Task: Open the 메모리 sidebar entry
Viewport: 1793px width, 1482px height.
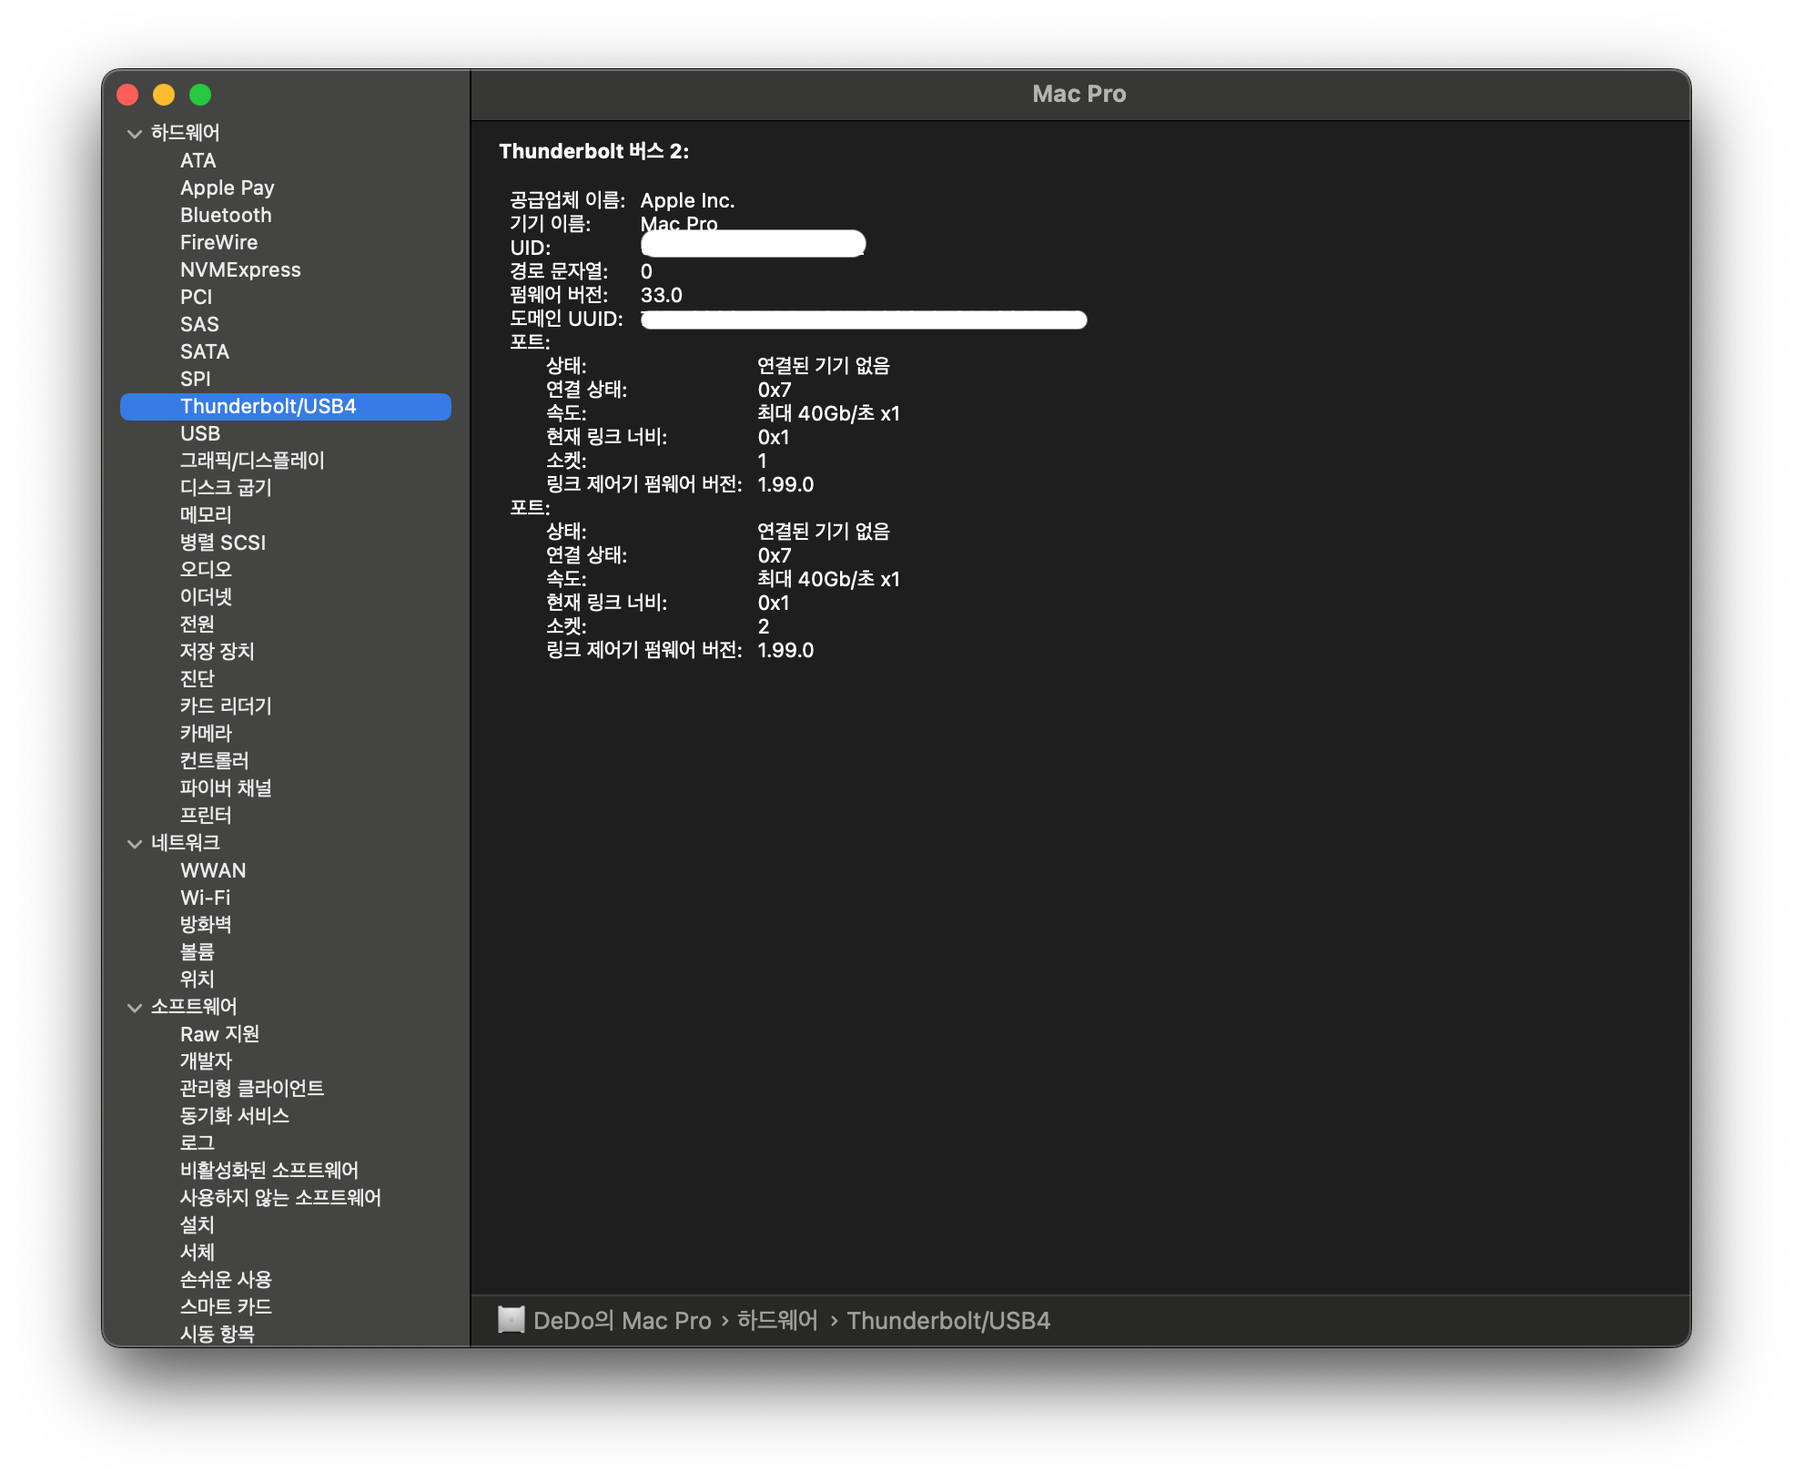Action: point(206,515)
